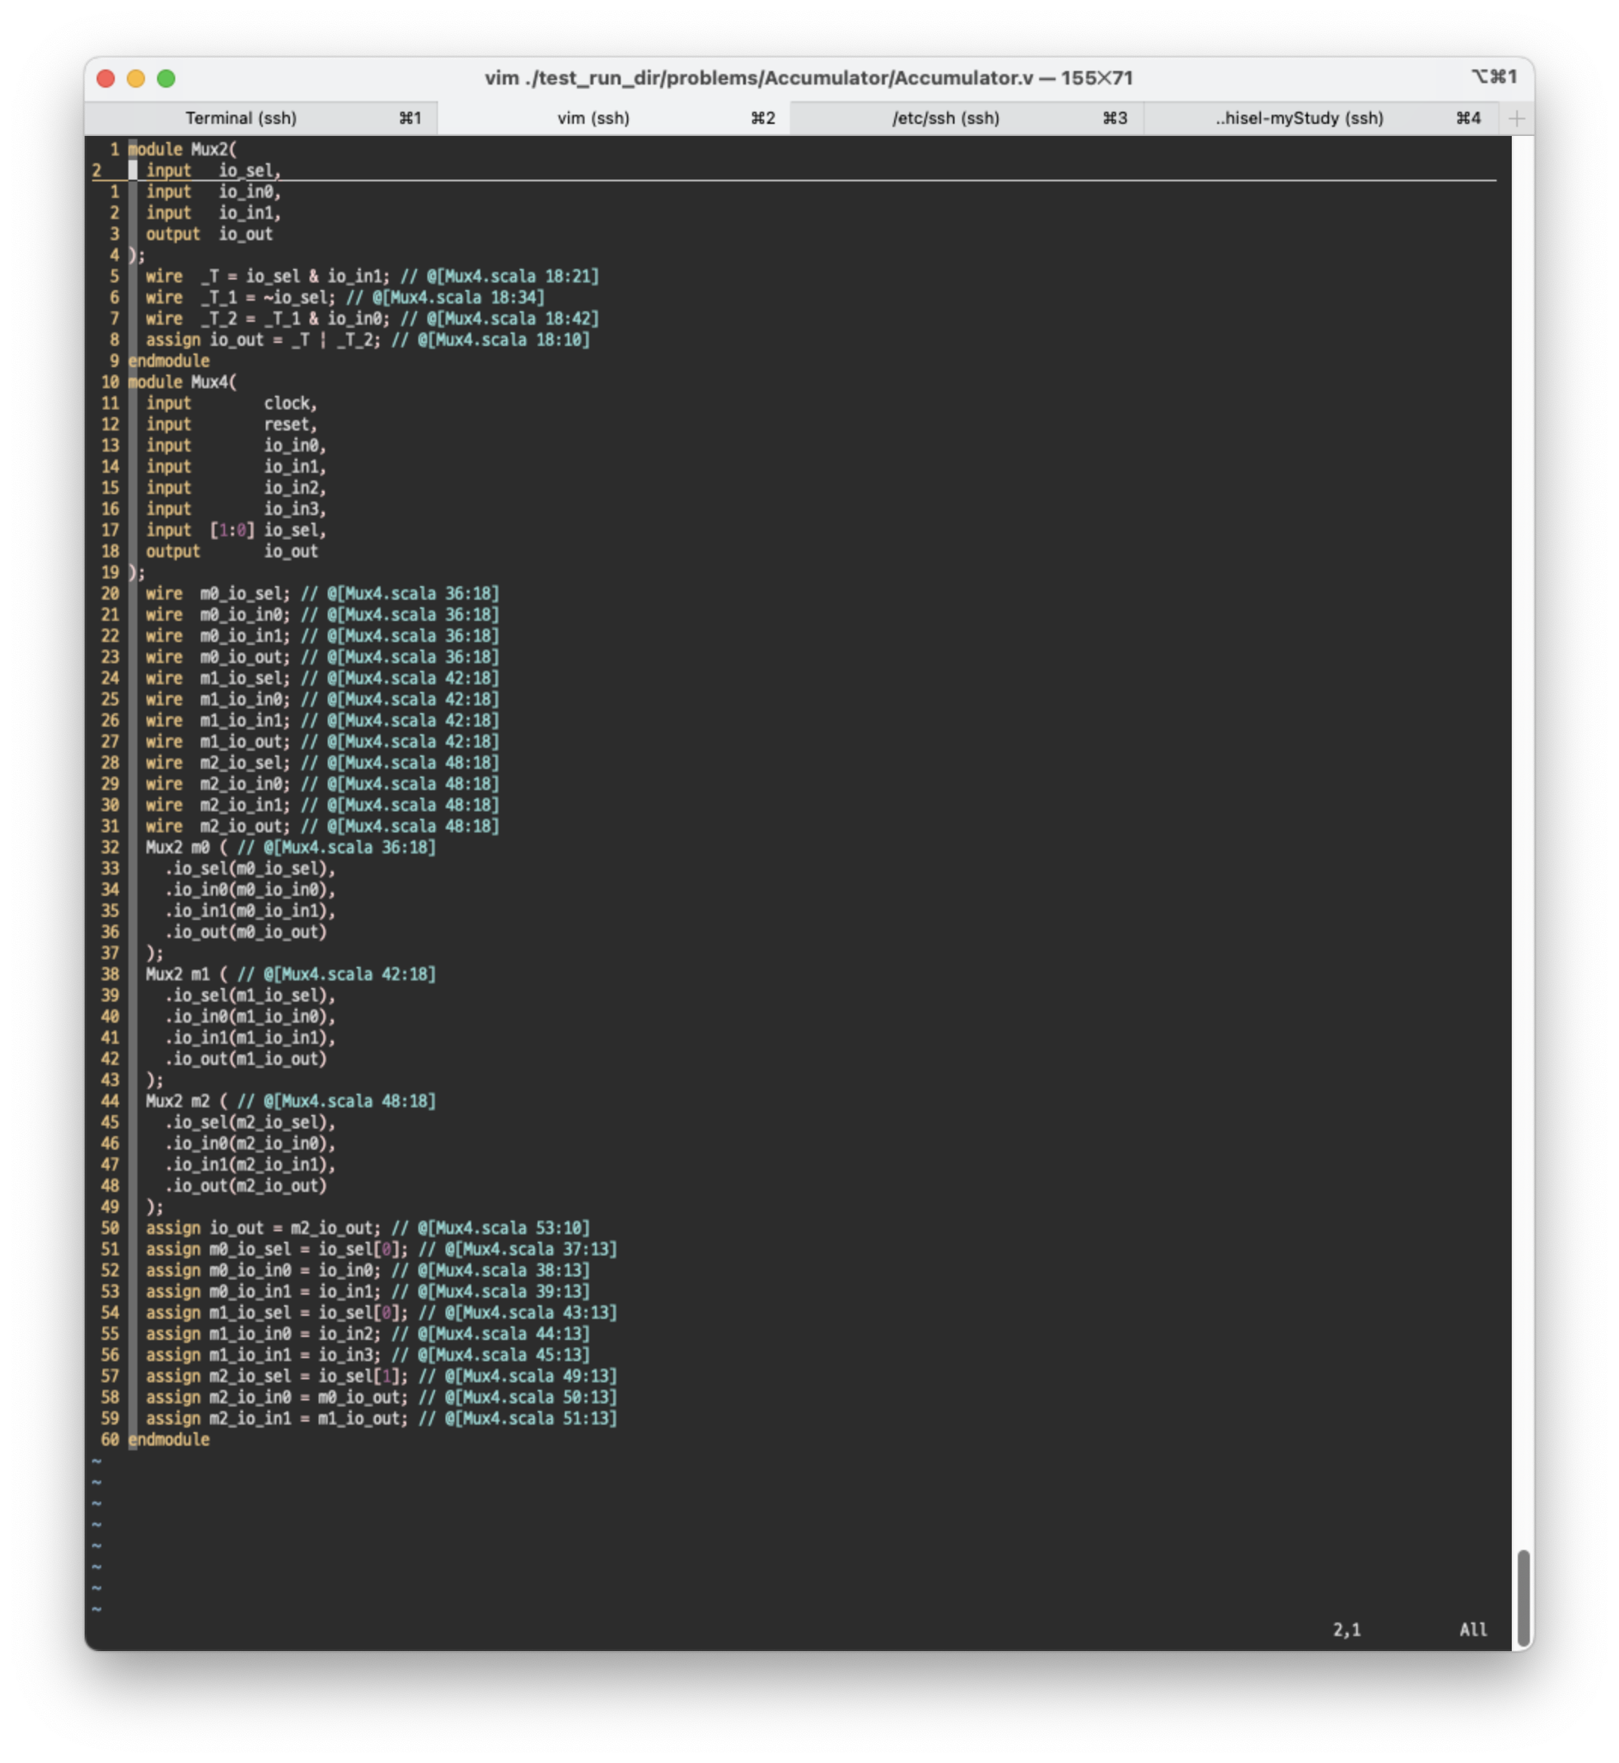Click 'assign m1_io_in1 = io_in3;' line
Image resolution: width=1619 pixels, height=1763 pixels.
[368, 1354]
